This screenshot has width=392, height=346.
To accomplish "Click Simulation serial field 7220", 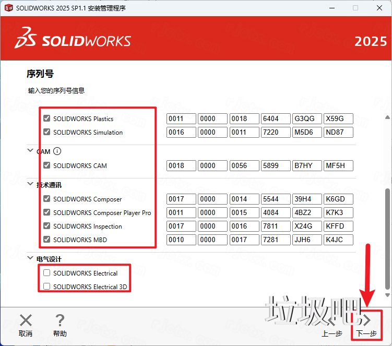I will click(276, 132).
